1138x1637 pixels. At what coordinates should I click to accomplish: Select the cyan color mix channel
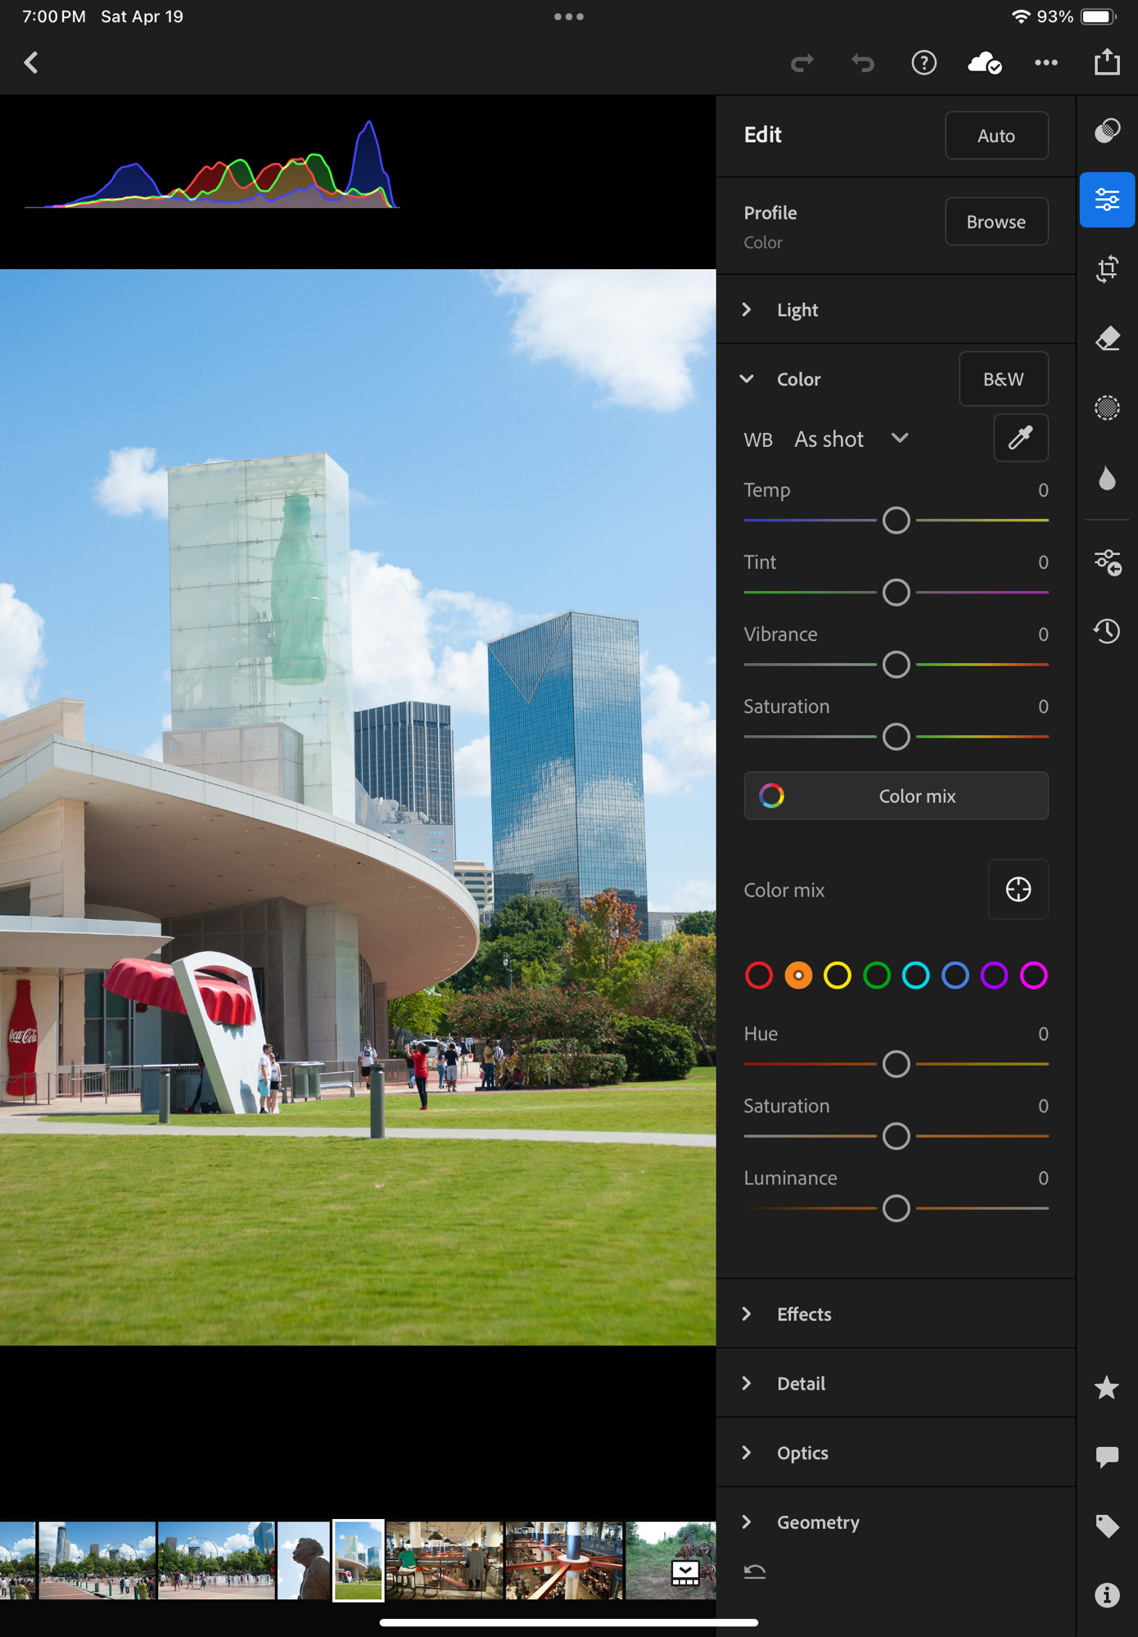click(915, 976)
